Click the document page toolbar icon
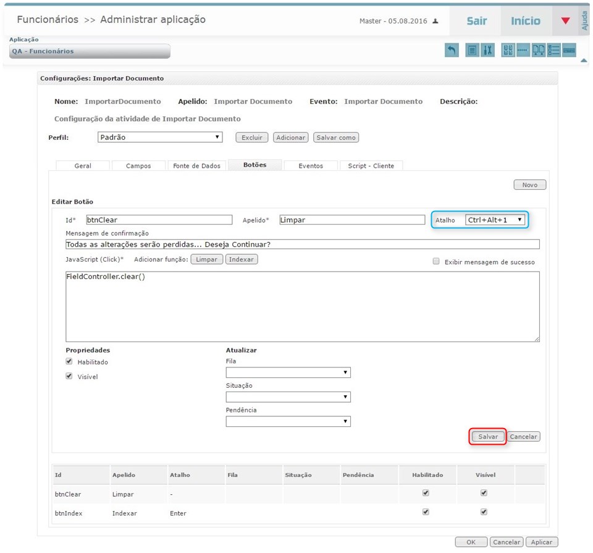 [472, 51]
